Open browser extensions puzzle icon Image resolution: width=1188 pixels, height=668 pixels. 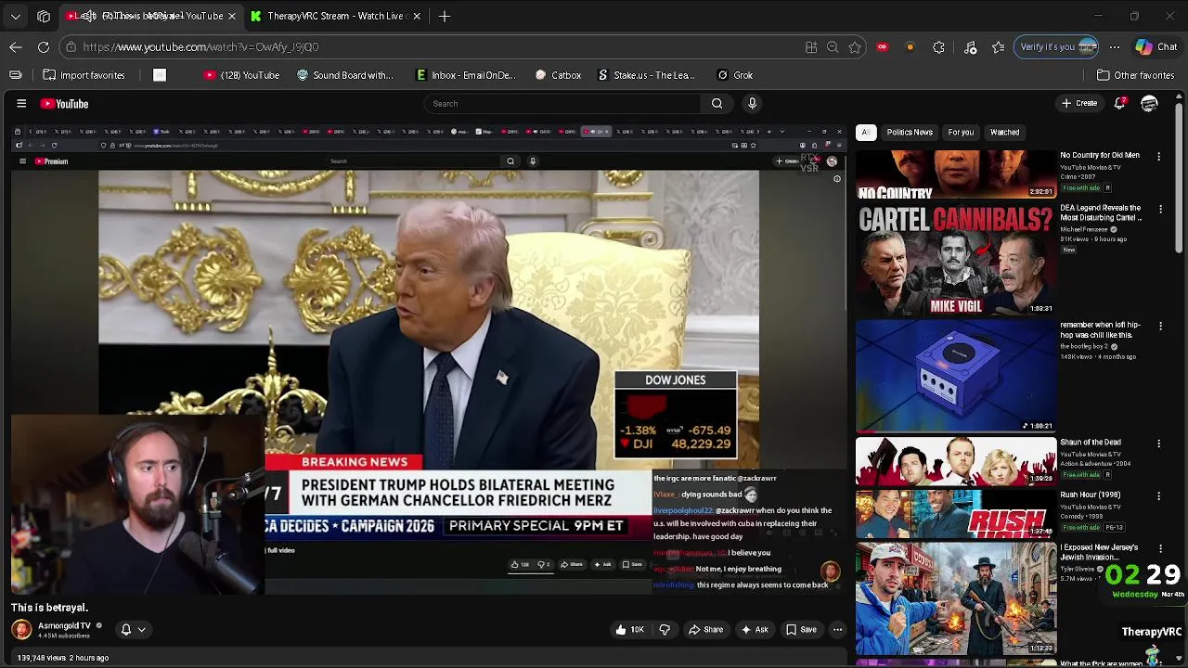coord(938,46)
